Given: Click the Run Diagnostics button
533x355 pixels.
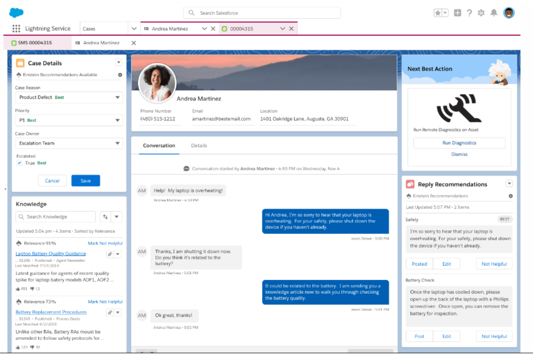Looking at the screenshot, I should tap(459, 142).
